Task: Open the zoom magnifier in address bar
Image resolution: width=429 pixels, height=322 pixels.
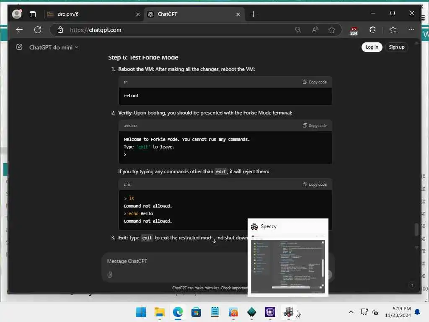Action: [x=298, y=30]
